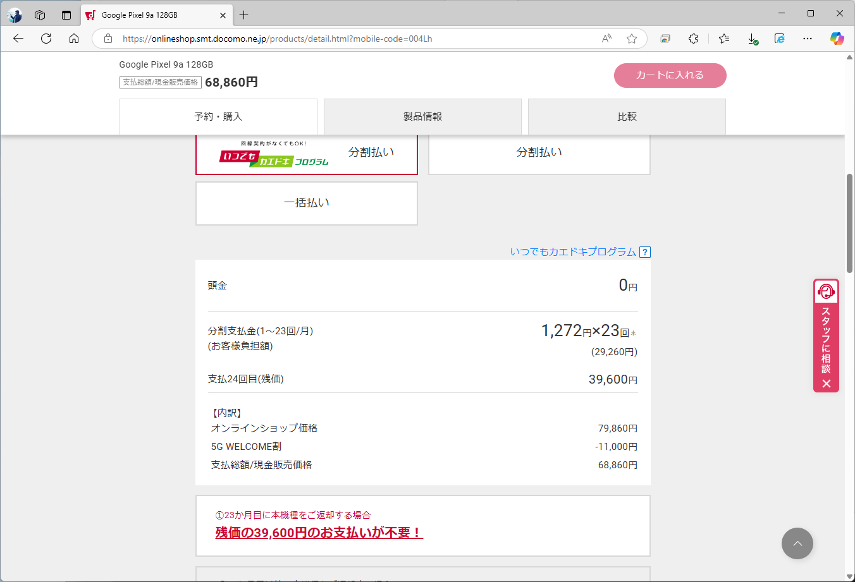
Task: Click the カートに入れる button
Action: pos(670,75)
